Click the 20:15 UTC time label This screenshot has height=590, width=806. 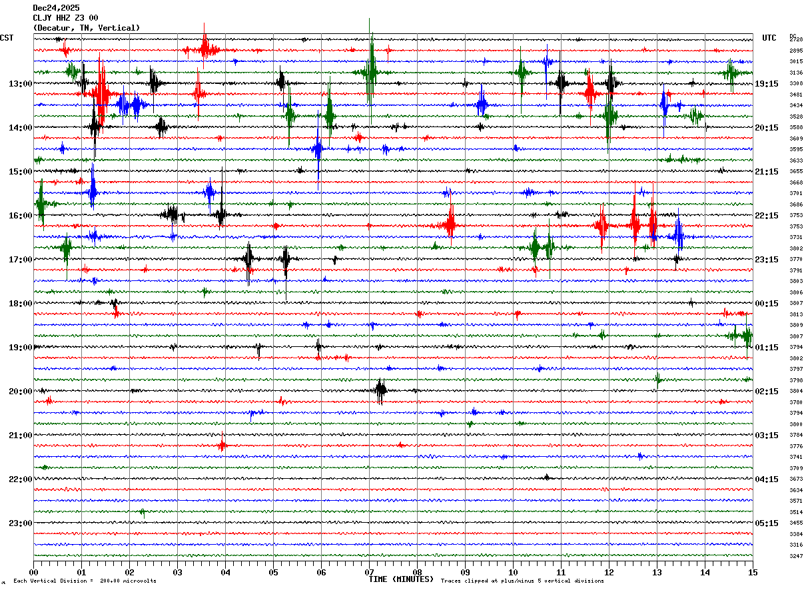pyautogui.click(x=767, y=128)
